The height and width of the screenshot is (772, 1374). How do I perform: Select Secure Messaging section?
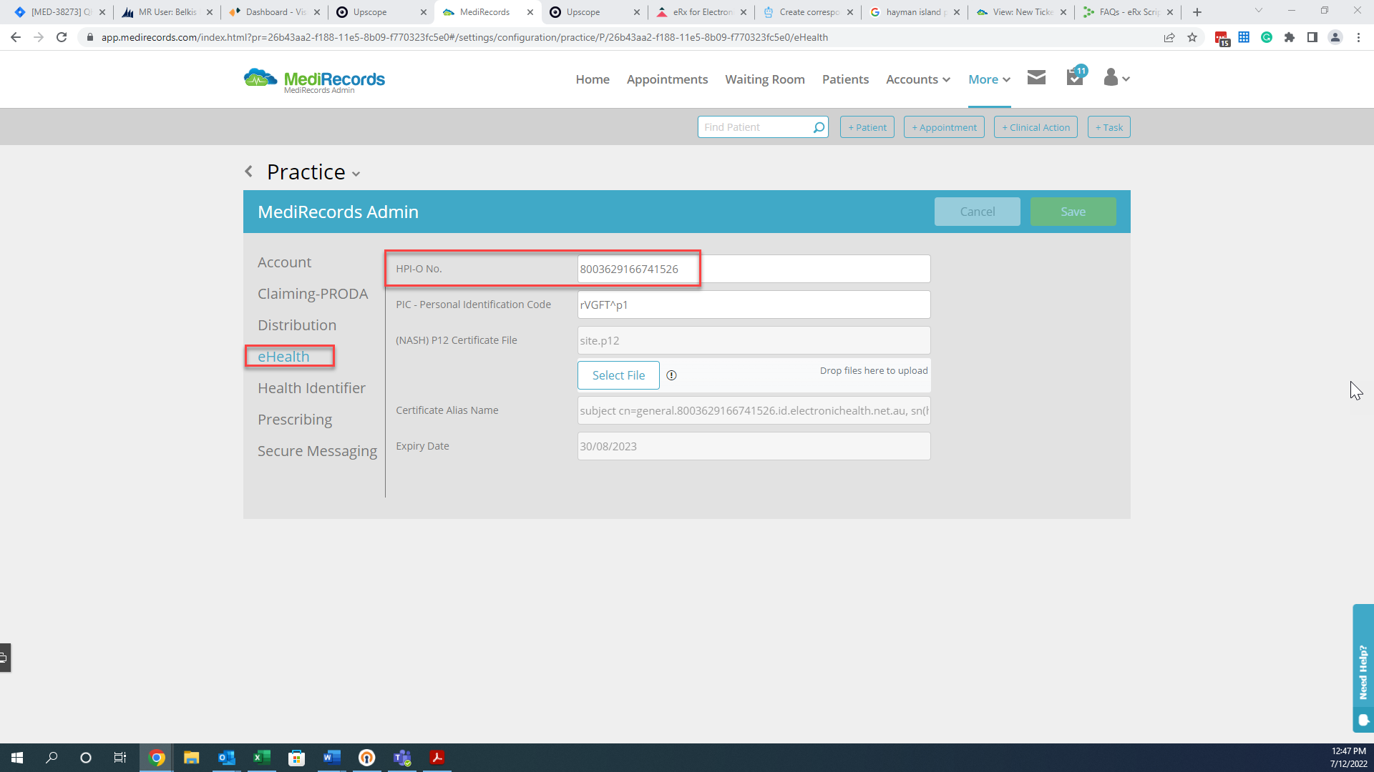point(317,451)
